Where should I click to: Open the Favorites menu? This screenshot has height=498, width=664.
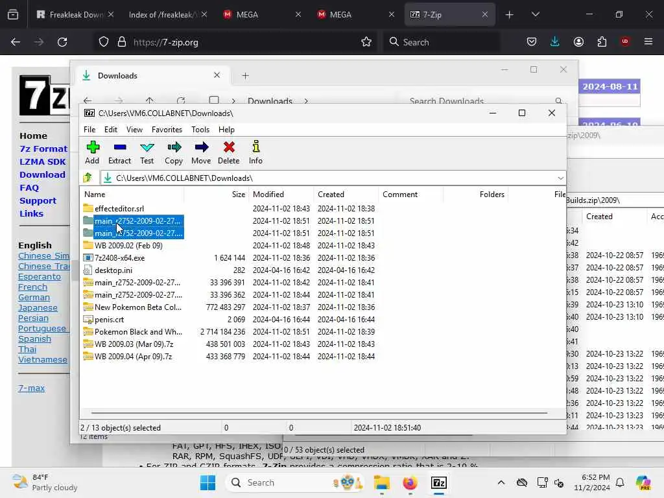pyautogui.click(x=167, y=130)
